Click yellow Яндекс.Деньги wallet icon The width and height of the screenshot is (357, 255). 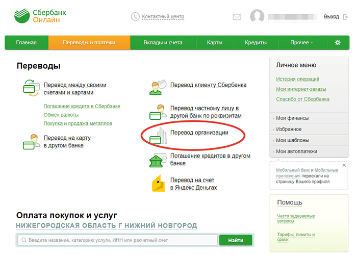pyautogui.click(x=158, y=184)
